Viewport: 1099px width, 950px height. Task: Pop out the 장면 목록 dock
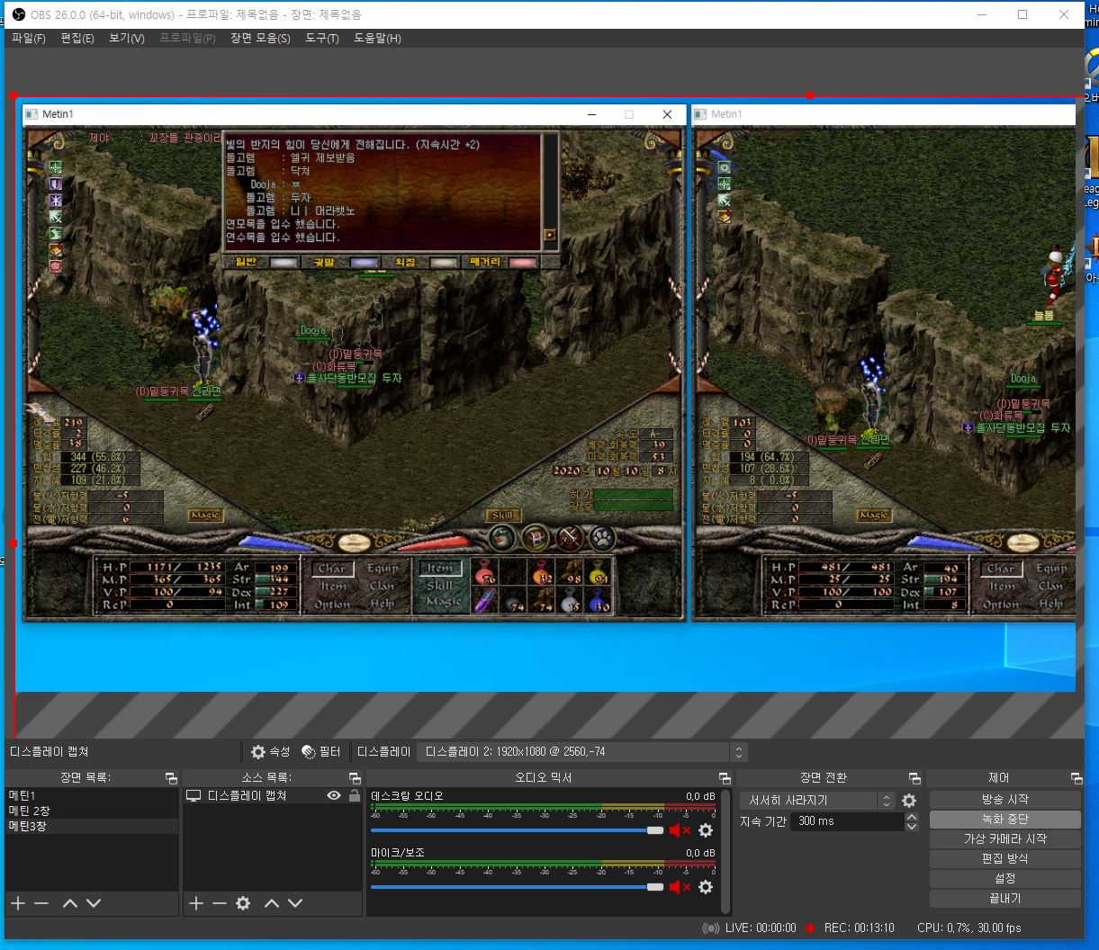tap(171, 778)
